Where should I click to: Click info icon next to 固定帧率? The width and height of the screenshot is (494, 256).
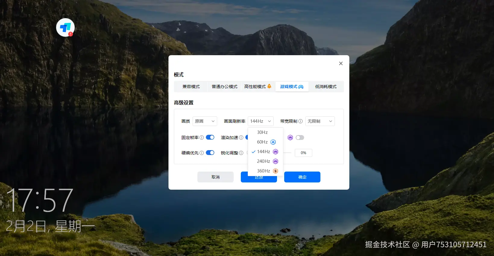[202, 137]
